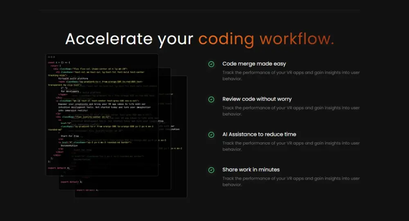Click the description under Code merge made easy
The width and height of the screenshot is (409, 221).
tap(291, 75)
